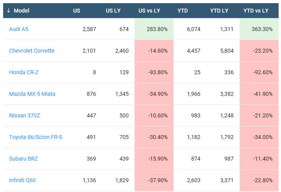Sort by US LY column header
This screenshot has height=192, width=281.
[x=113, y=11]
